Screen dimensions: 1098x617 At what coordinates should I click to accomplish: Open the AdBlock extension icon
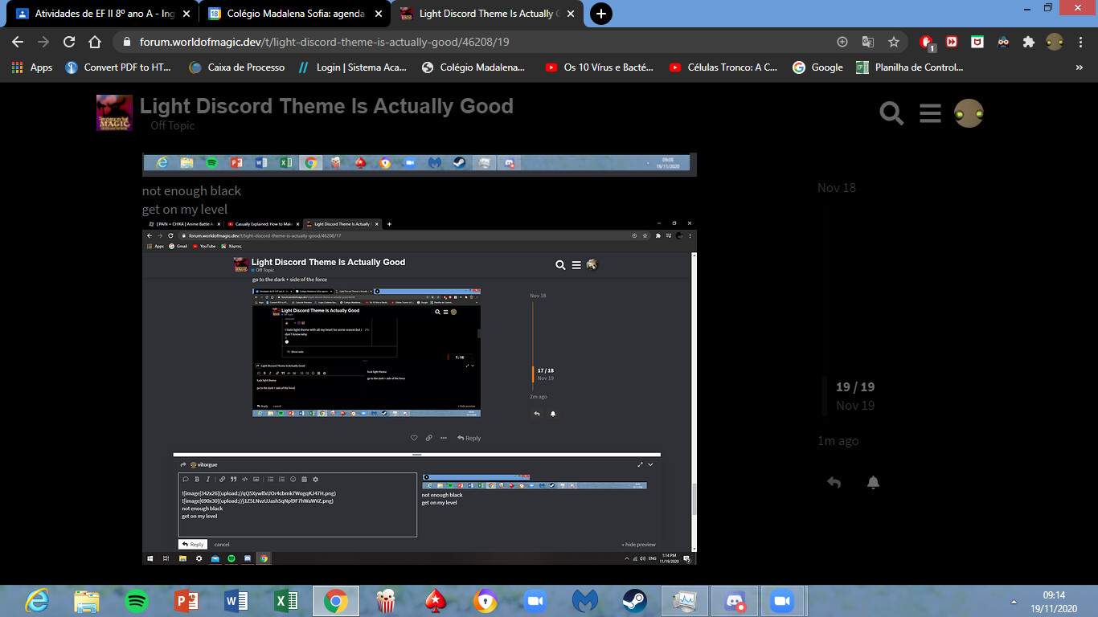pos(927,42)
